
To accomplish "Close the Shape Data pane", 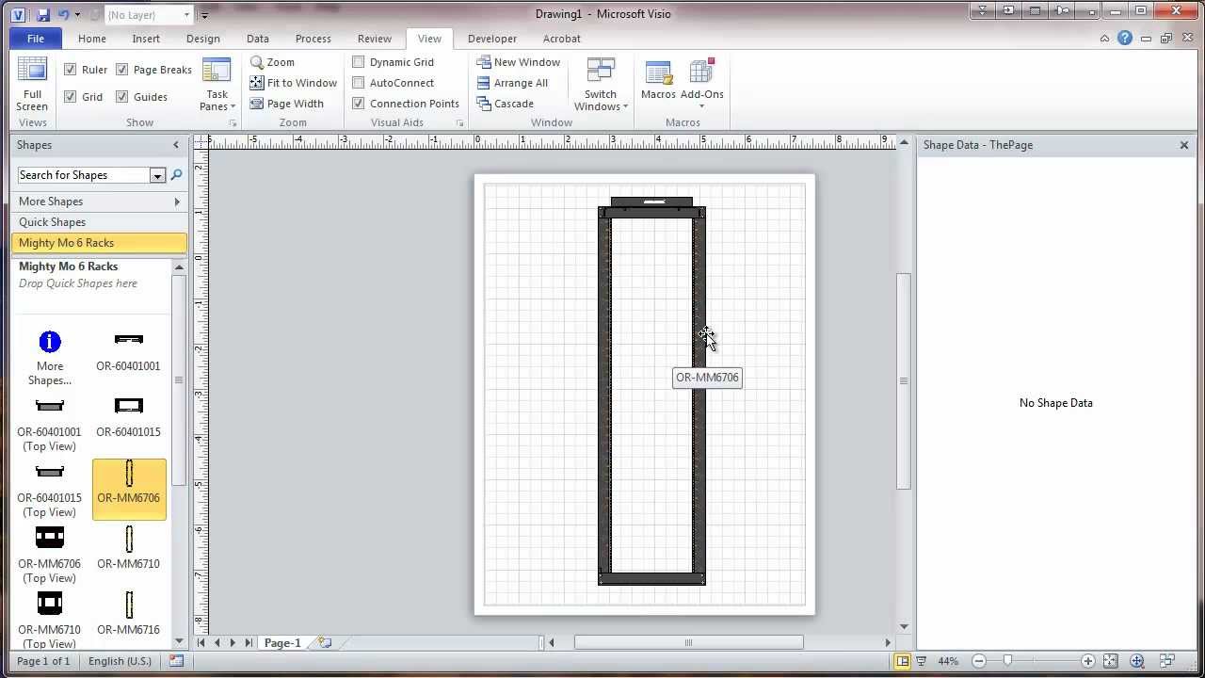I will [x=1184, y=145].
